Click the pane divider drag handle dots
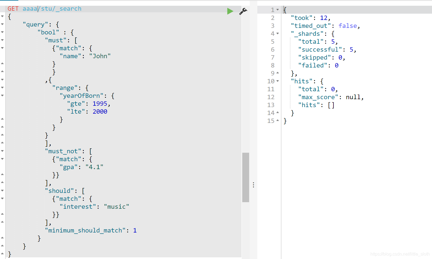 click(x=254, y=185)
